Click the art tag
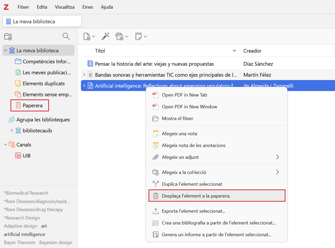Screen dimensions: 335x248 (x=44, y=226)
